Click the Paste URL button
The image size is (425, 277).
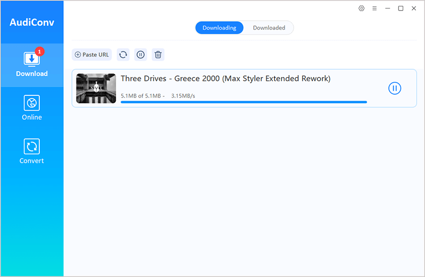[91, 55]
